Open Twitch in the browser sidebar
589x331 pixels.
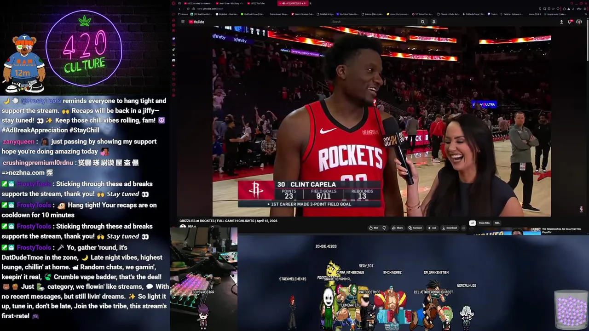tap(173, 39)
